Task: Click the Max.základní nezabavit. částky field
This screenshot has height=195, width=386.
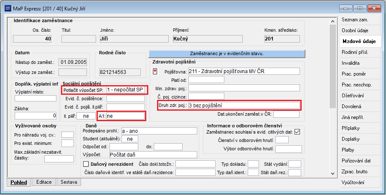Action: 59,159
